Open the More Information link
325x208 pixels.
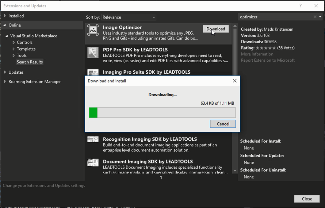pyautogui.click(x=257, y=54)
